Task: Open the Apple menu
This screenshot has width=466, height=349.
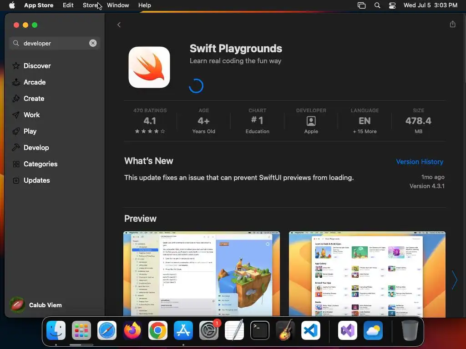Action: click(x=12, y=5)
